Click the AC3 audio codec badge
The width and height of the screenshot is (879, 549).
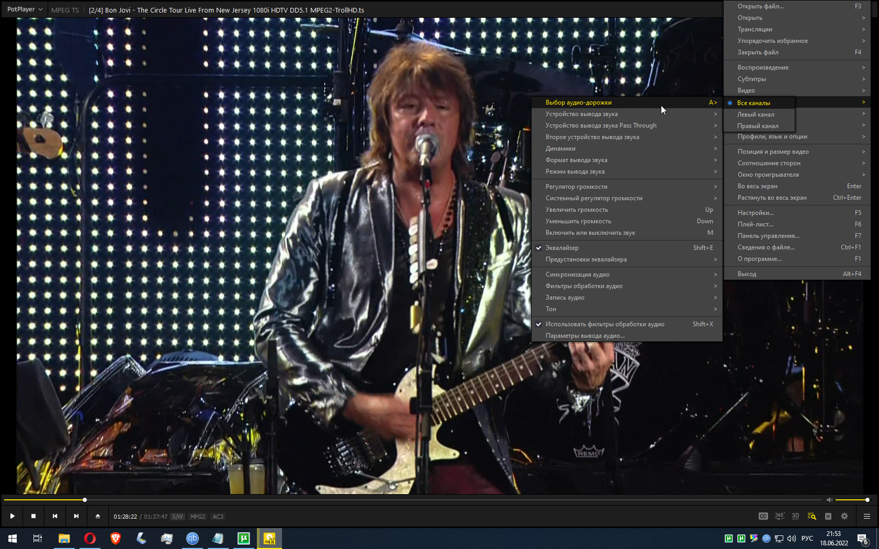[x=218, y=517]
